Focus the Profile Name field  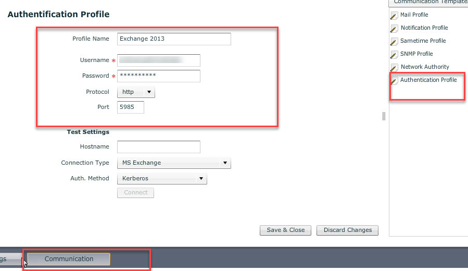(174, 39)
